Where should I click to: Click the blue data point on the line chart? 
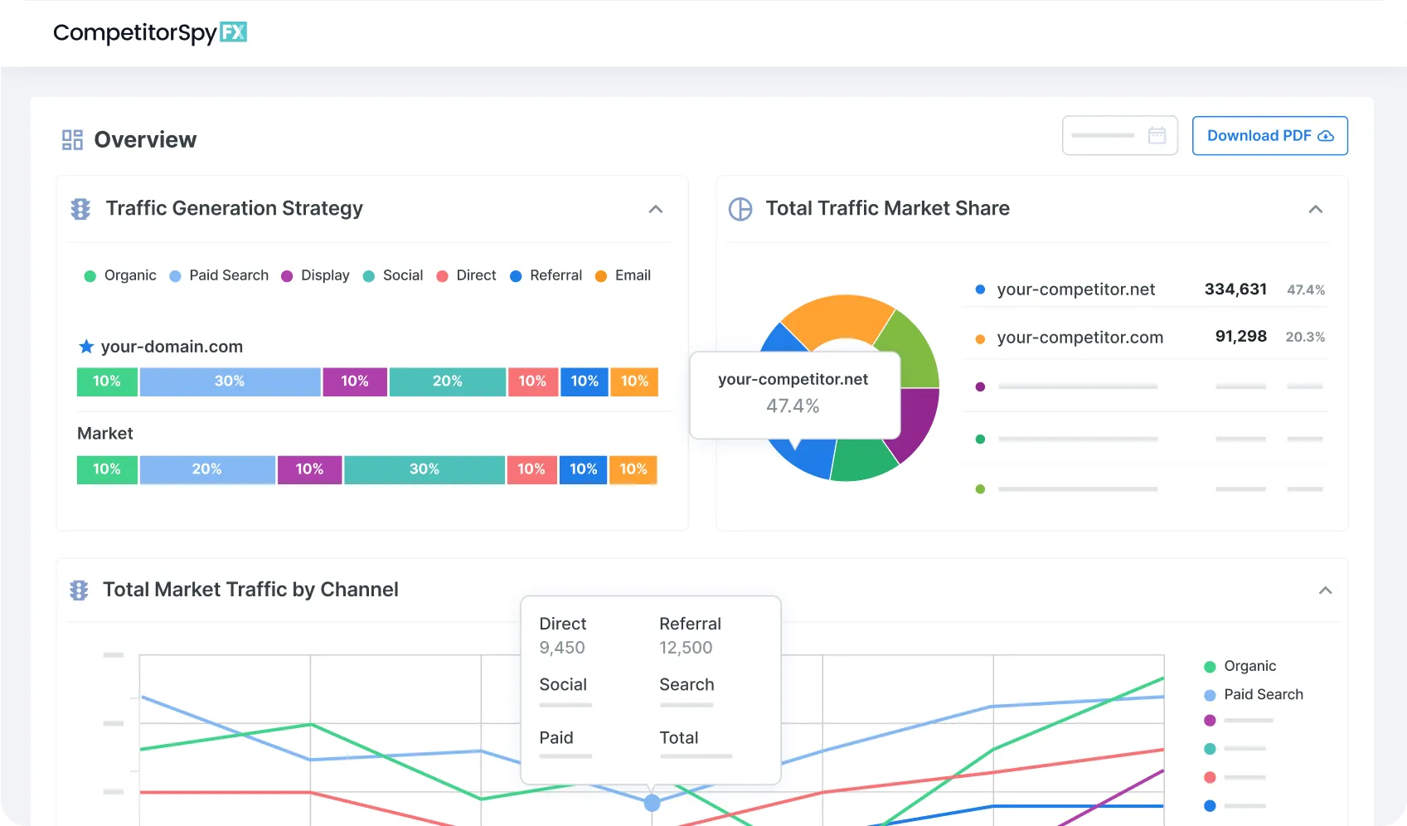point(653,802)
